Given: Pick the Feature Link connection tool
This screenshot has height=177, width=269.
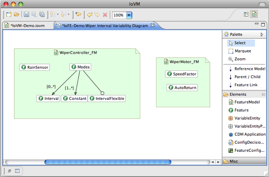Looking at the screenshot, I should (243, 85).
